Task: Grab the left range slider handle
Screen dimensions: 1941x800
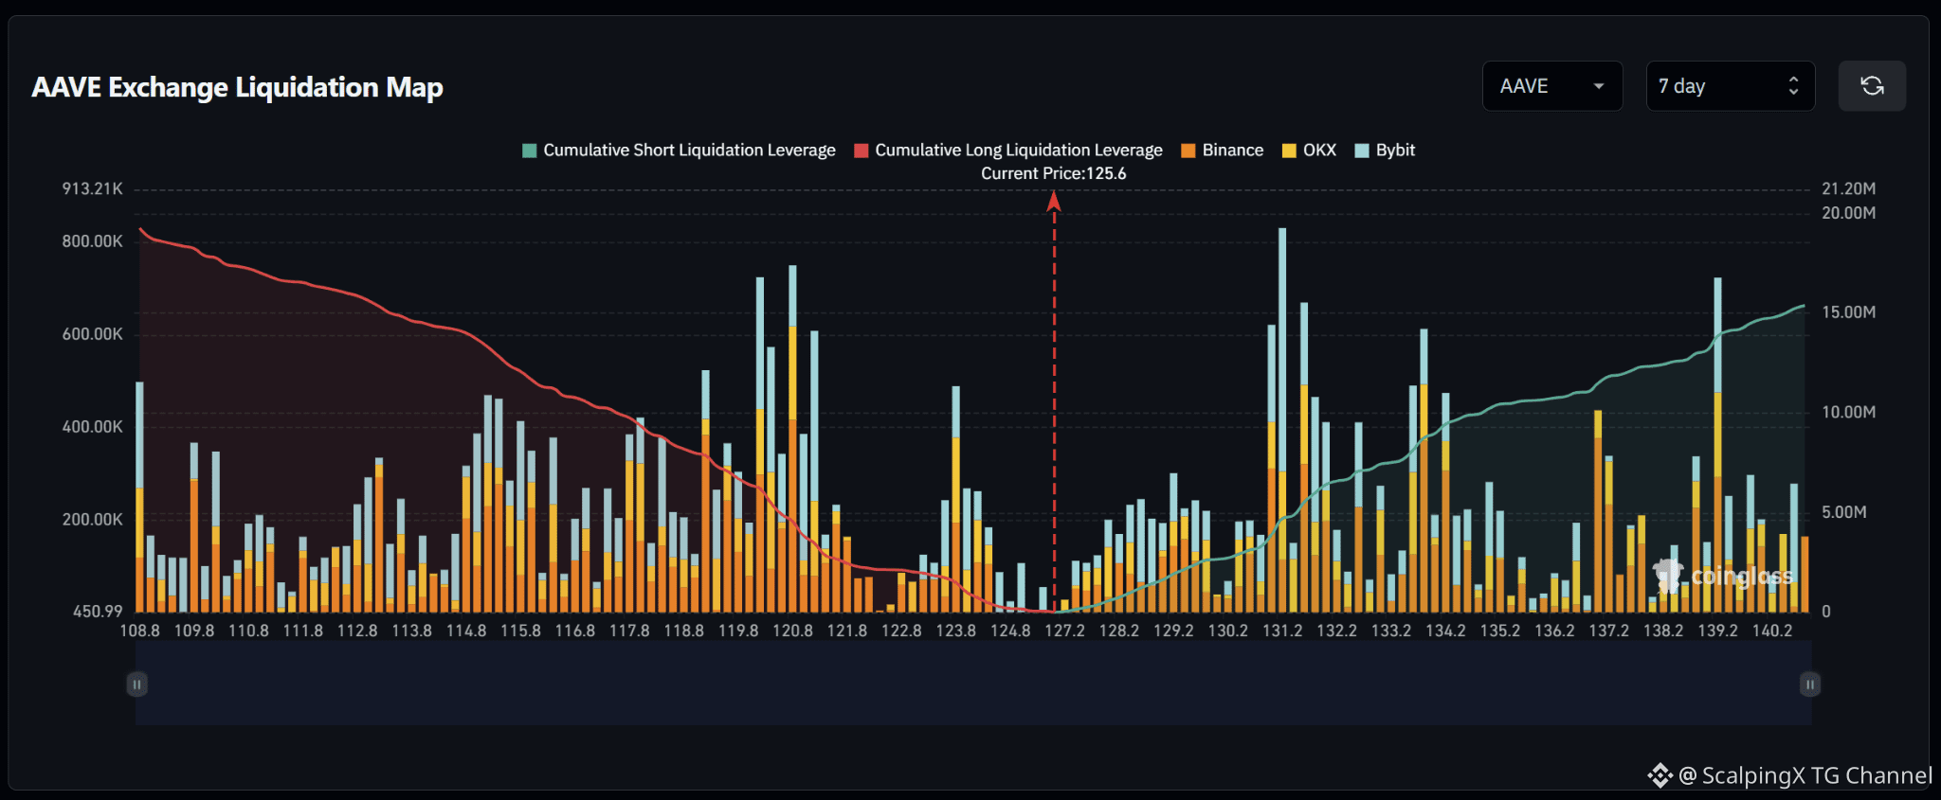Action: (136, 684)
